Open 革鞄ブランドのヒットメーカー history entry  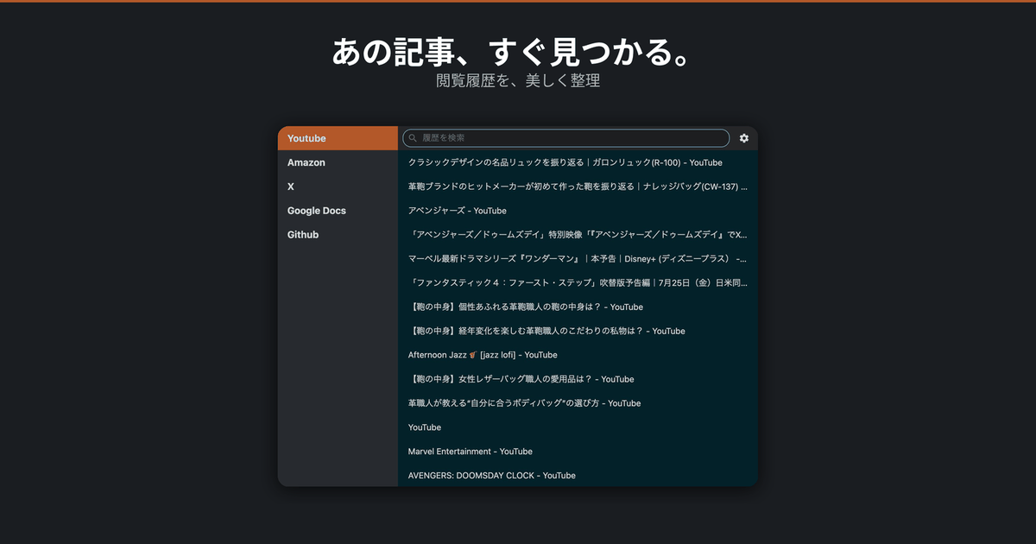(x=578, y=187)
